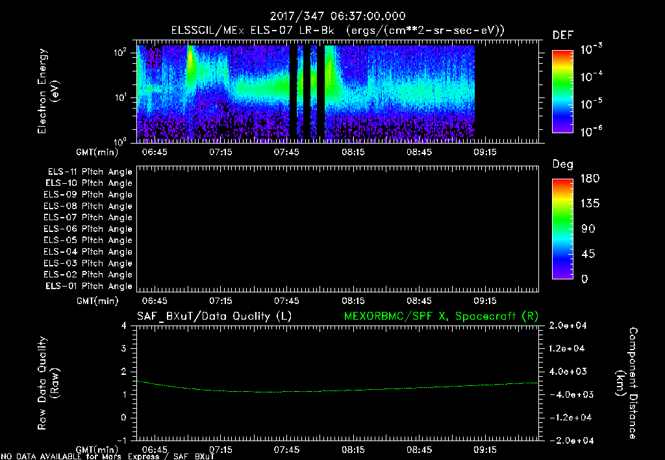Click the 90 tick on Deg scale
This screenshot has width=665, height=460.
588,229
